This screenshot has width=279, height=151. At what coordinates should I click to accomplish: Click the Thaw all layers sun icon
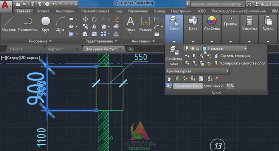202,63
